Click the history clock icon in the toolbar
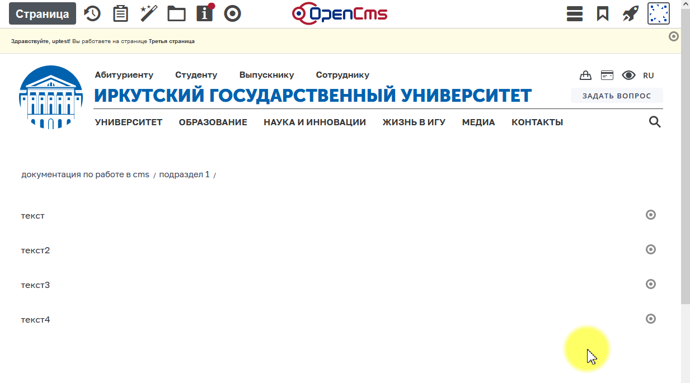690x383 pixels. (92, 13)
